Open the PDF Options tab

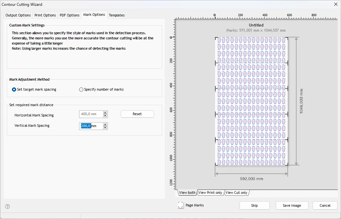(x=69, y=15)
